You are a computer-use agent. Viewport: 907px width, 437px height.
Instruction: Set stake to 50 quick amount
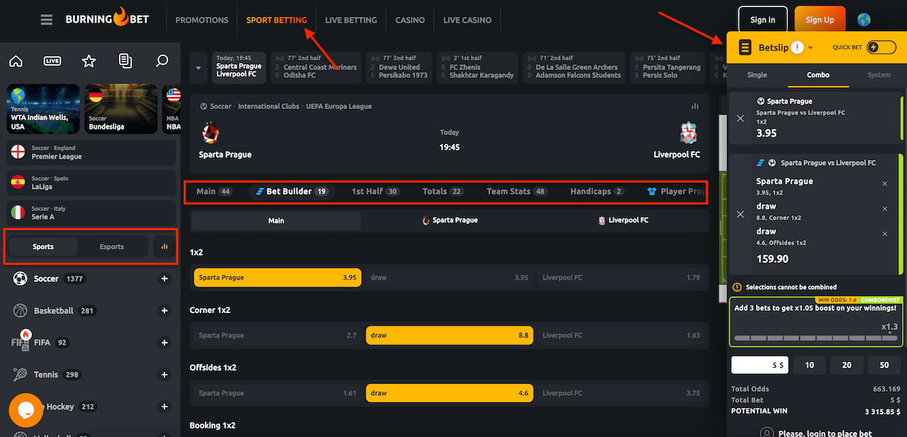pyautogui.click(x=884, y=365)
